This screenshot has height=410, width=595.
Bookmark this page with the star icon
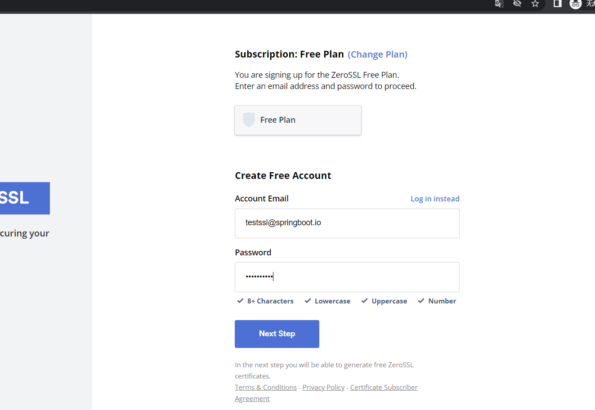[535, 4]
